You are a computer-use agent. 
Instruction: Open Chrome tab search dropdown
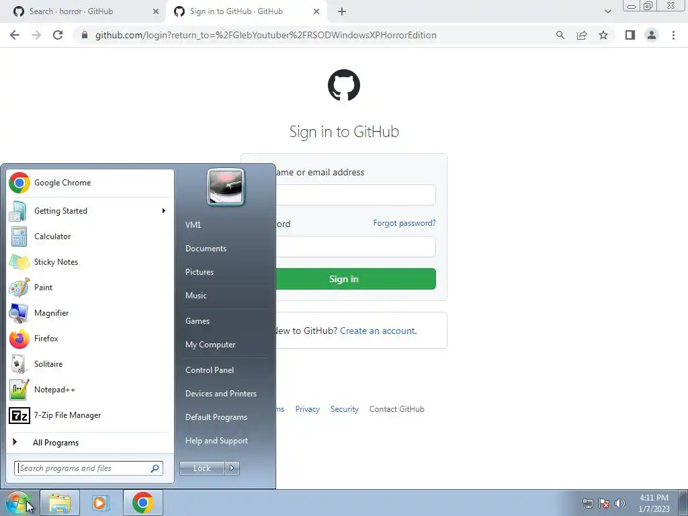607,11
